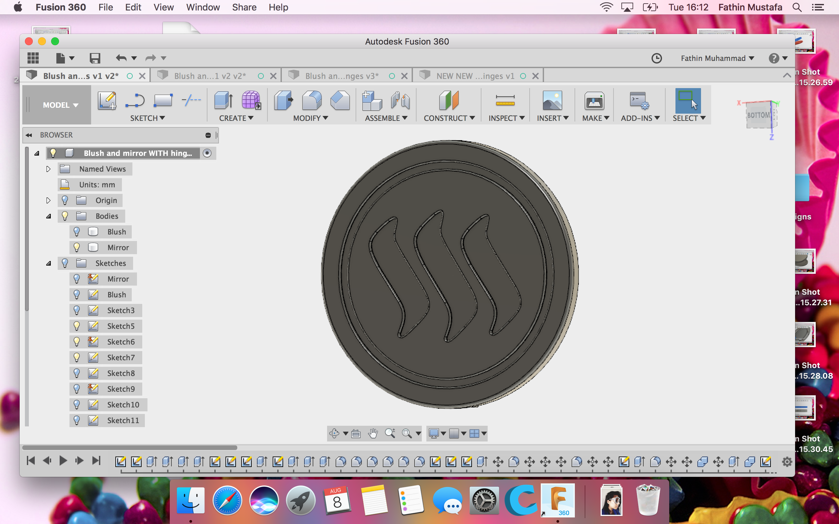Click the timeline horizontal scrollbar
The height and width of the screenshot is (524, 839).
pyautogui.click(x=130, y=447)
